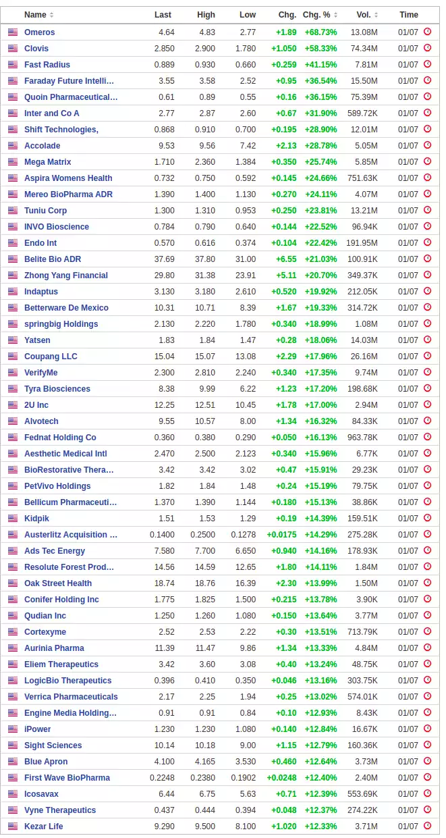Click the US flag icon beside 2U Inc

[13, 405]
